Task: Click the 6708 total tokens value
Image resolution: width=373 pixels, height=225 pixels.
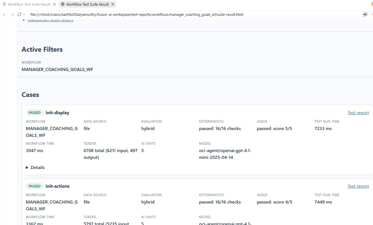Action: tap(111, 154)
